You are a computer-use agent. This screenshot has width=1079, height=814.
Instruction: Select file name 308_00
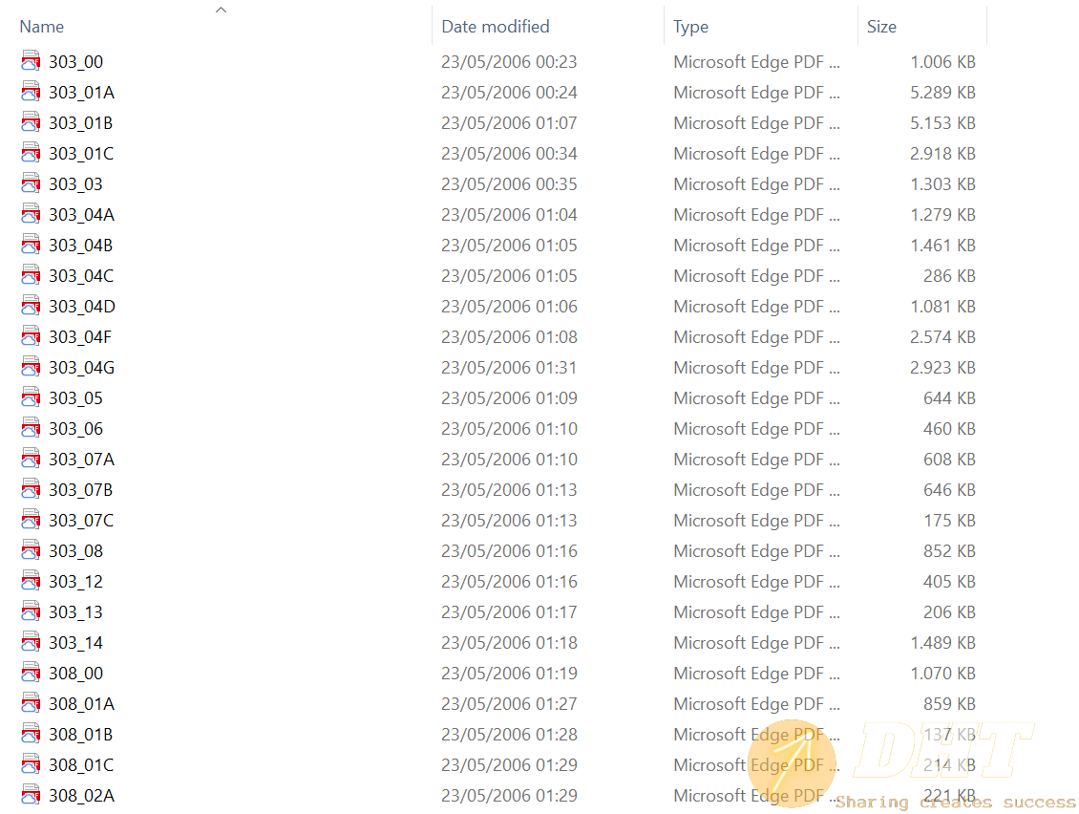(75, 674)
